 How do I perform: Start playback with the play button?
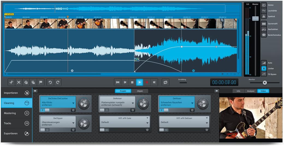click(140, 82)
